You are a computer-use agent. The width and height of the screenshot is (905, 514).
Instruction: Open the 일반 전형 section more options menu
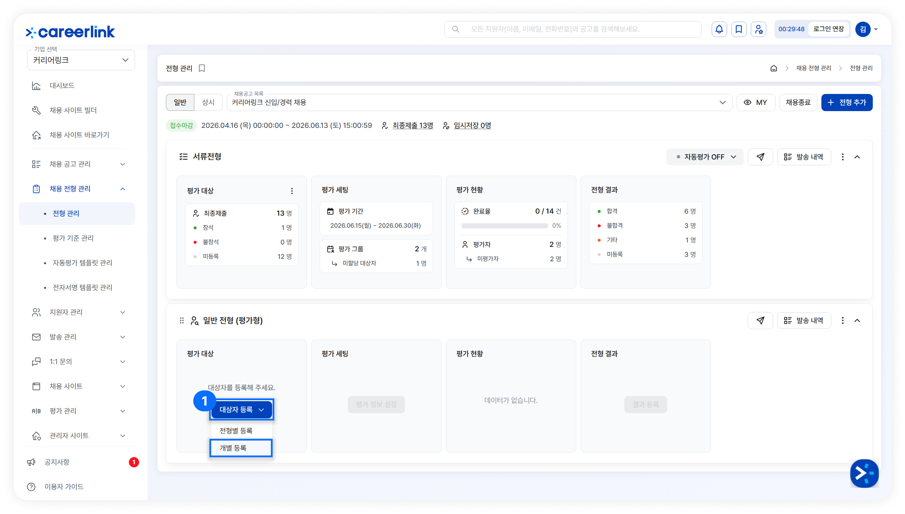843,321
